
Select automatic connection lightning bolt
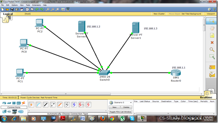coord(31,105)
